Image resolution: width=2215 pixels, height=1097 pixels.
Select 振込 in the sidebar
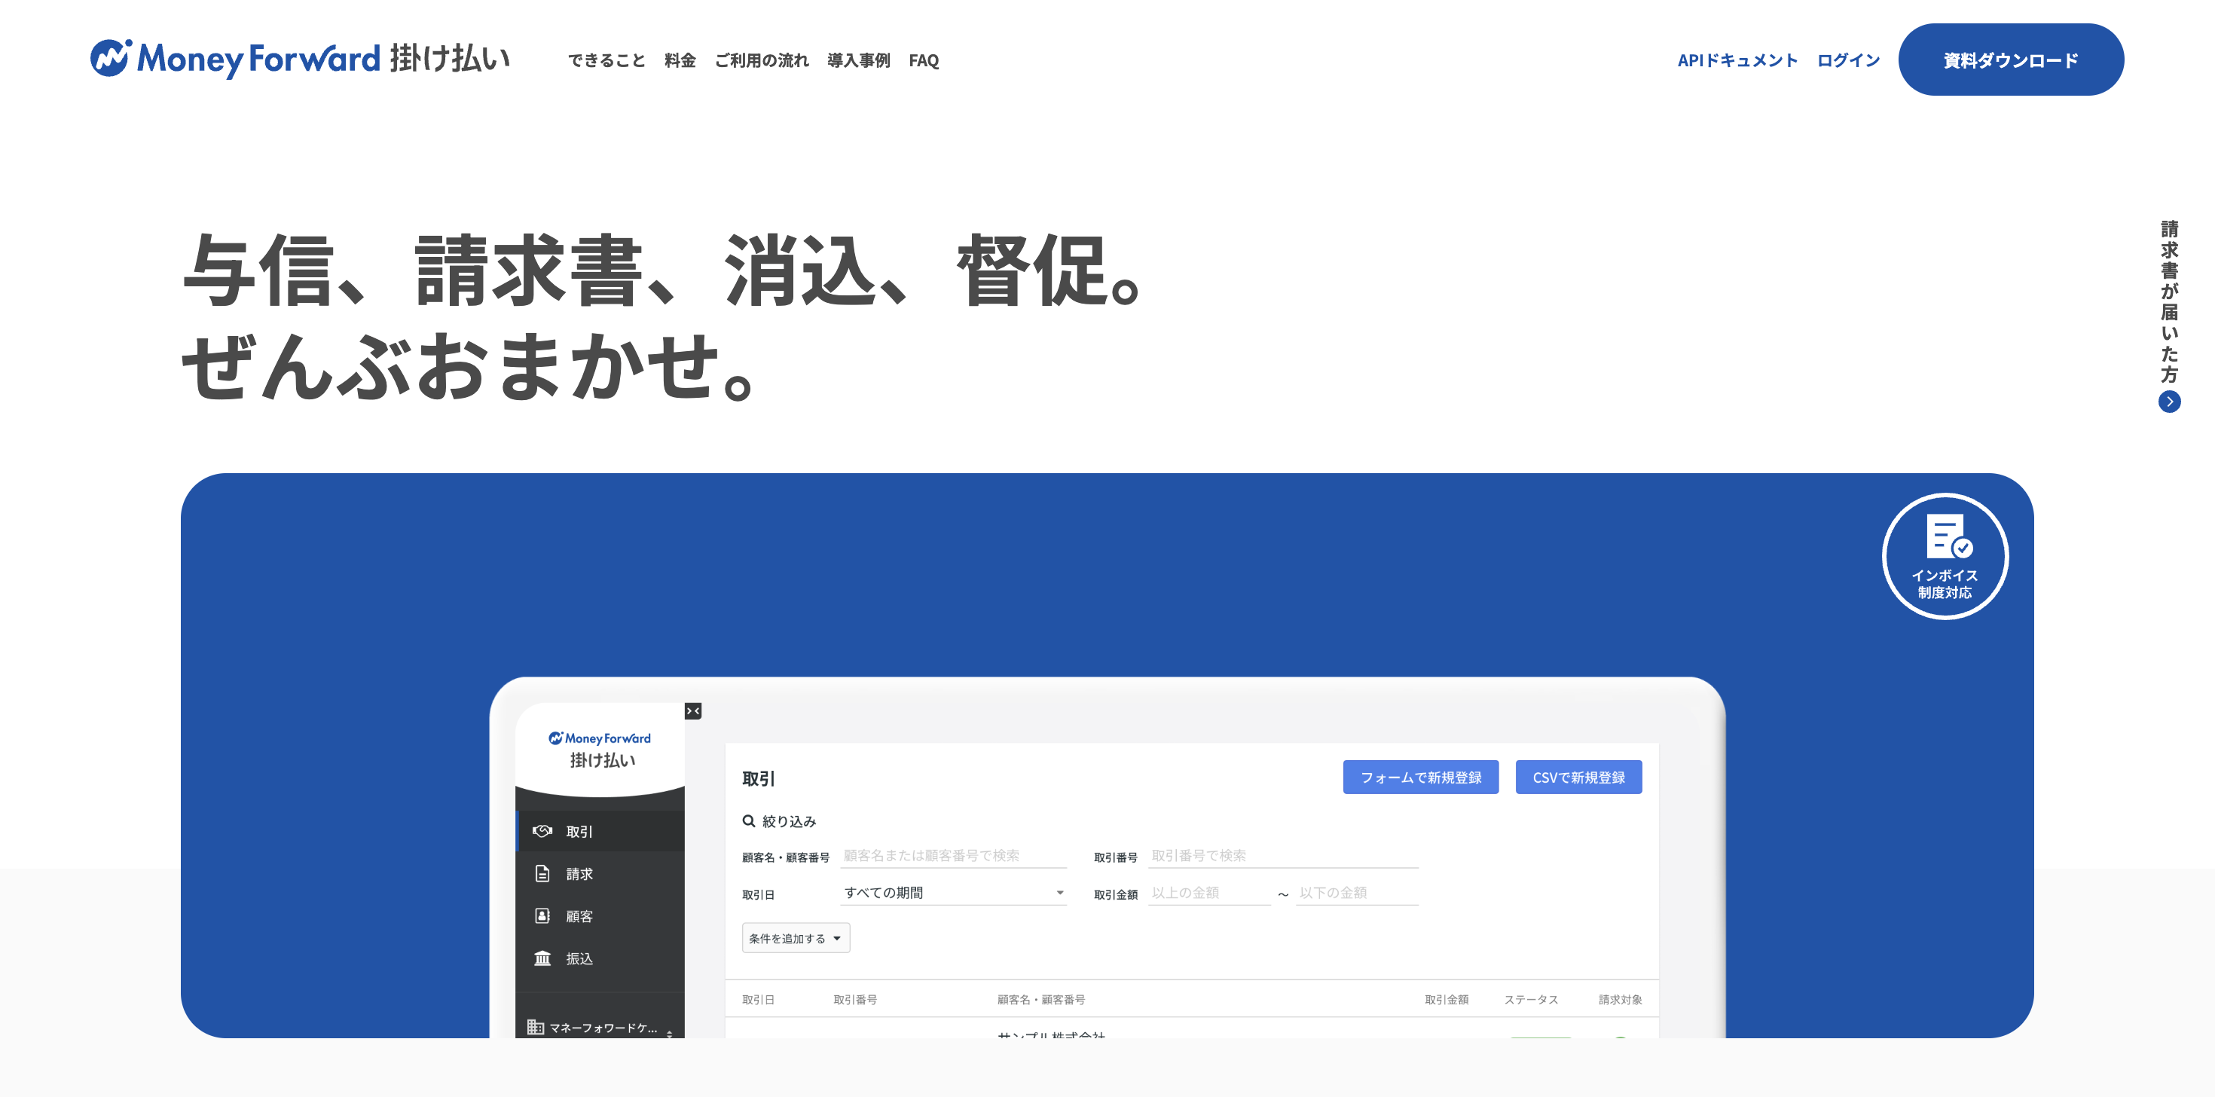599,958
